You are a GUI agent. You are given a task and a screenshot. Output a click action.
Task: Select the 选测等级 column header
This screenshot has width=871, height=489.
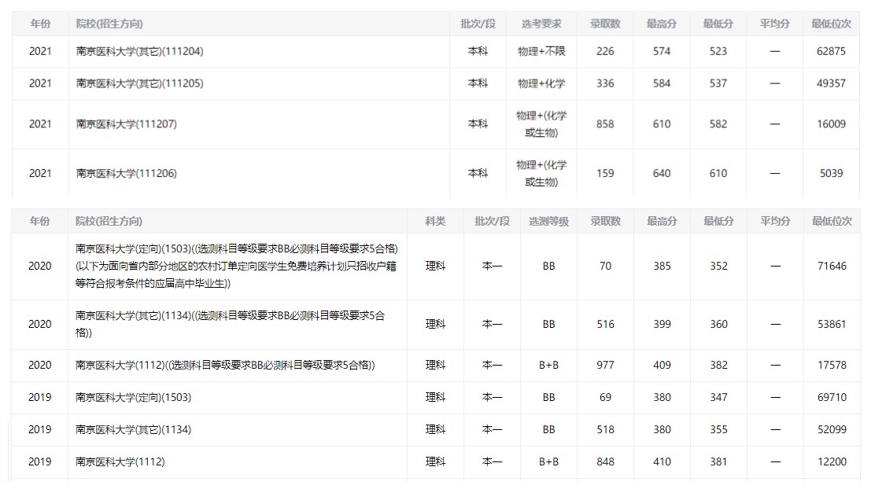click(548, 222)
